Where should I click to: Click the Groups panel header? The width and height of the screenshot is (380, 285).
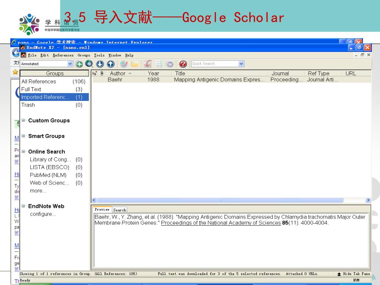pos(55,73)
